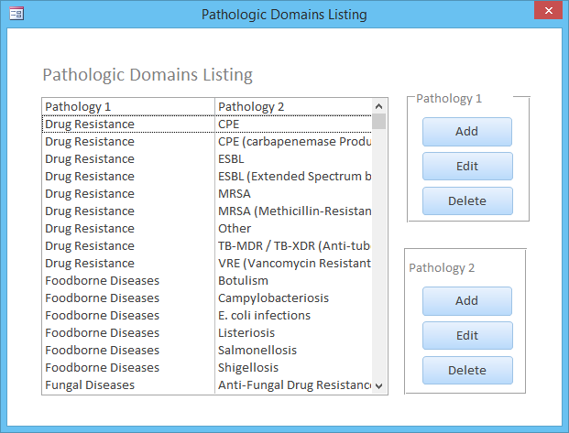This screenshot has height=433, width=569.
Task: Select the Fungal Diseases Anti-Fungal Drug Resistance row
Action: tap(207, 385)
